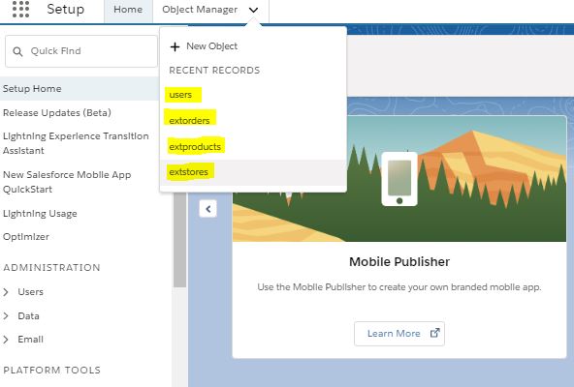Select extstores from recent records

[x=188, y=172]
